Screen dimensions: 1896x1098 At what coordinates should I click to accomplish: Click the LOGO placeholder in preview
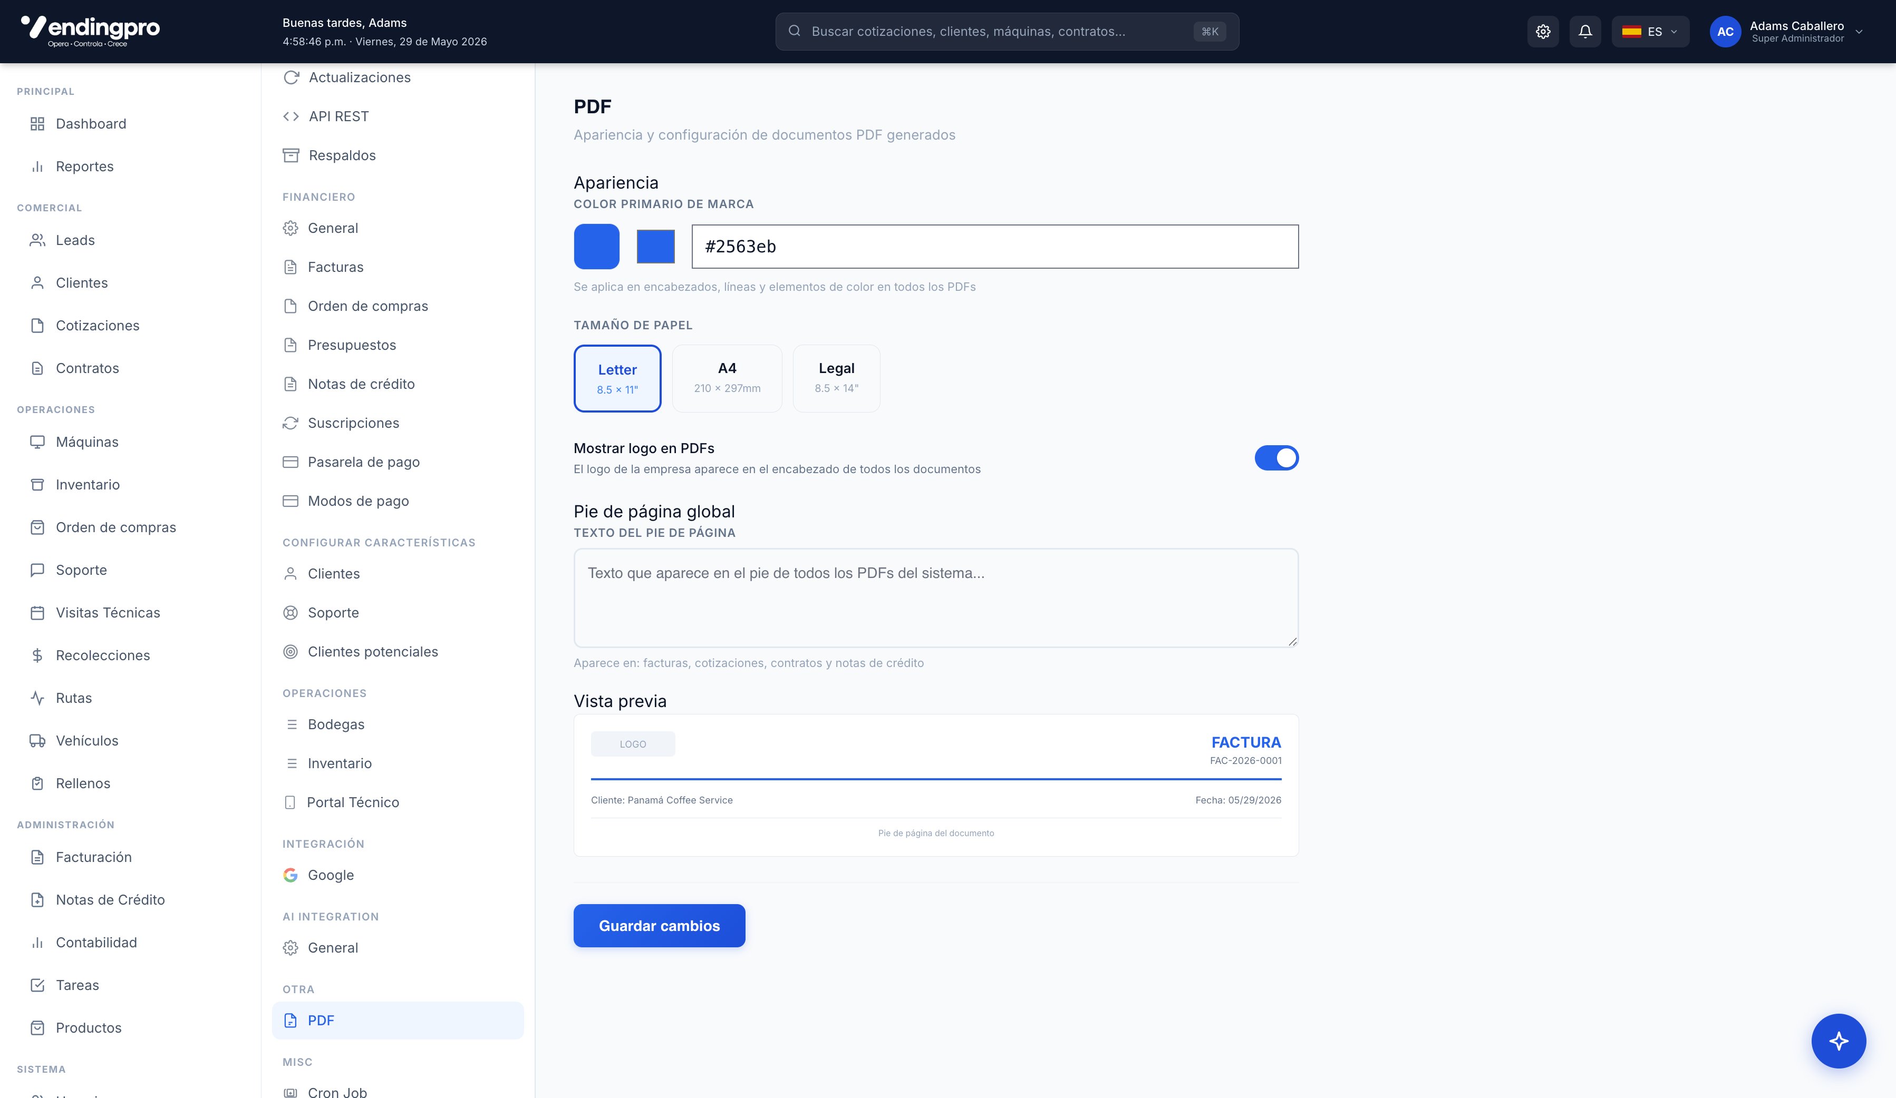coord(633,744)
